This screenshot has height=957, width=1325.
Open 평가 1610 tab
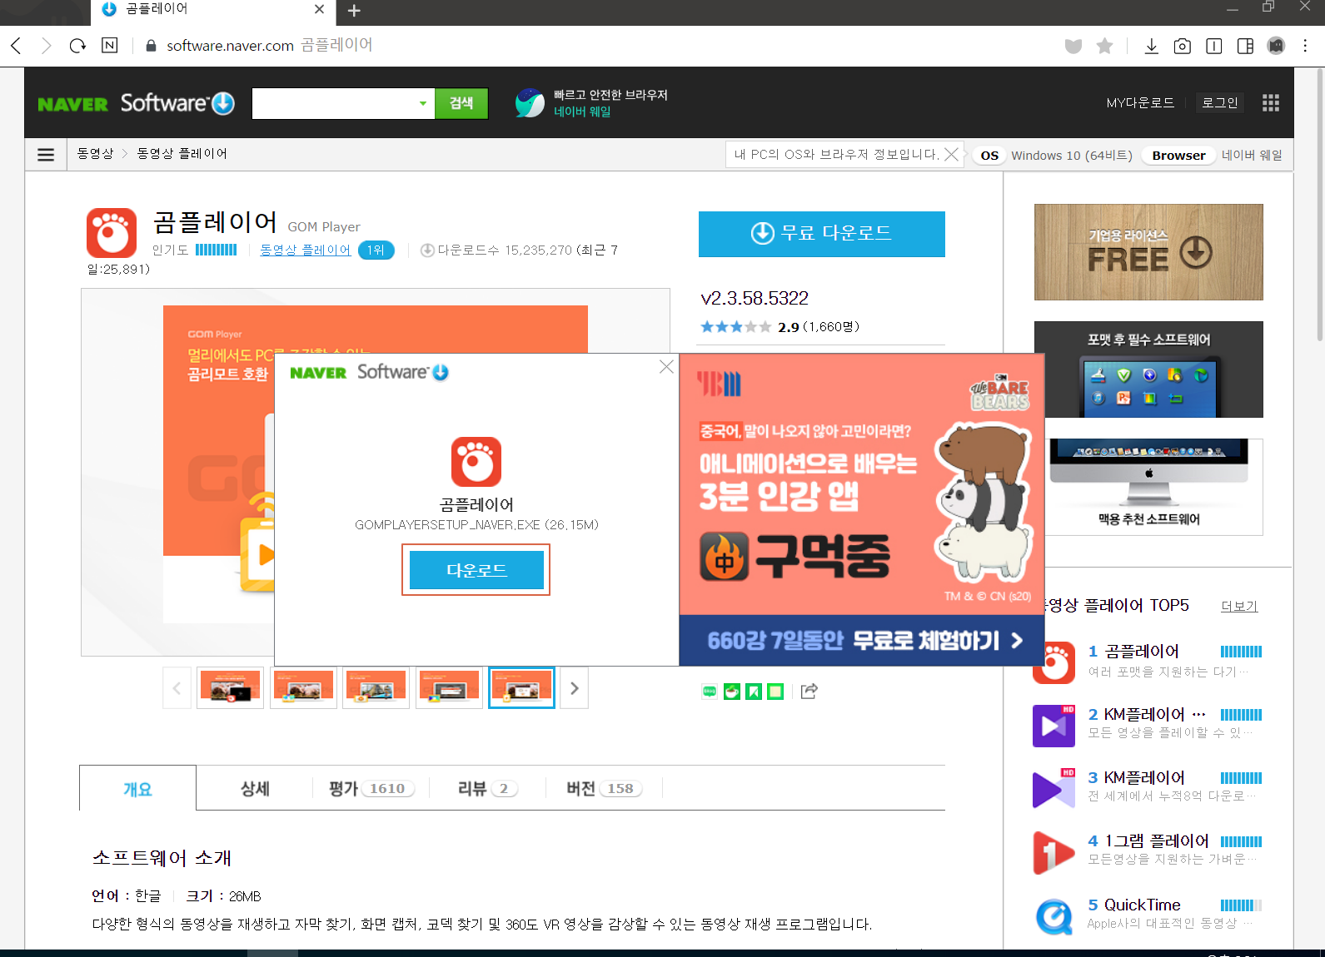coord(371,788)
